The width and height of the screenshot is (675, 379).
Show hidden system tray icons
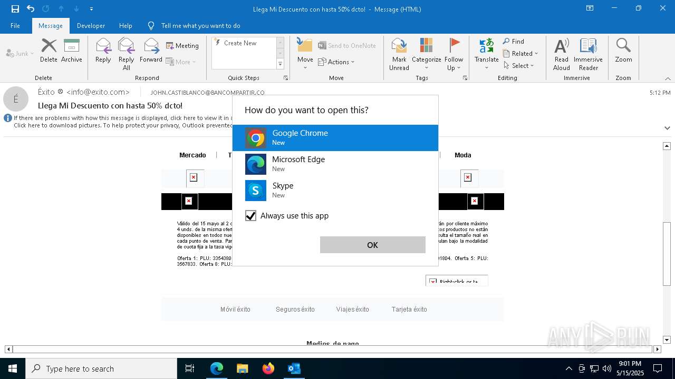point(568,368)
